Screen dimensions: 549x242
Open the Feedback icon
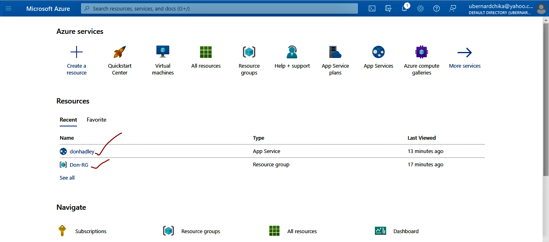tap(453, 8)
